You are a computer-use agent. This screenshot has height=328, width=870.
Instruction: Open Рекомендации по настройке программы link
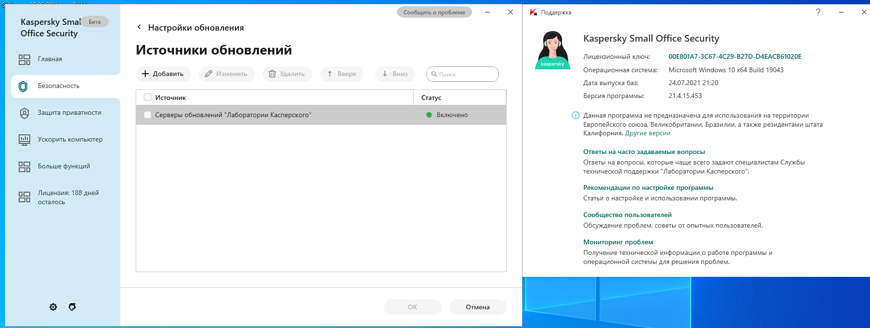click(x=648, y=188)
